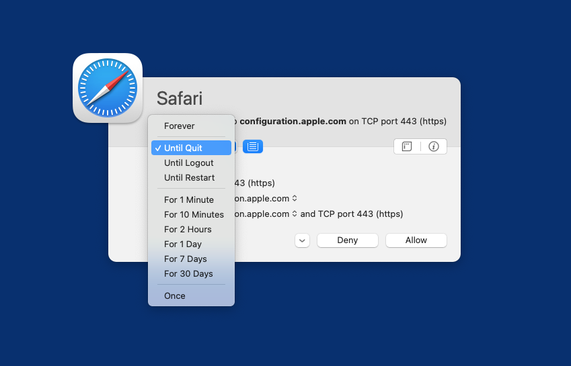
Task: Select For 7 Days
Action: tap(191, 259)
